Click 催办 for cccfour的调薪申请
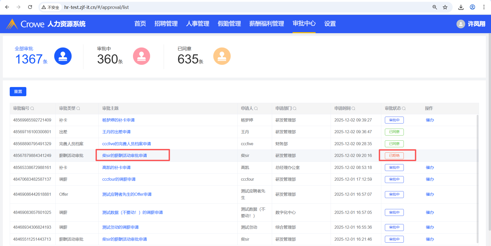The image size is (491, 246). 430,179
